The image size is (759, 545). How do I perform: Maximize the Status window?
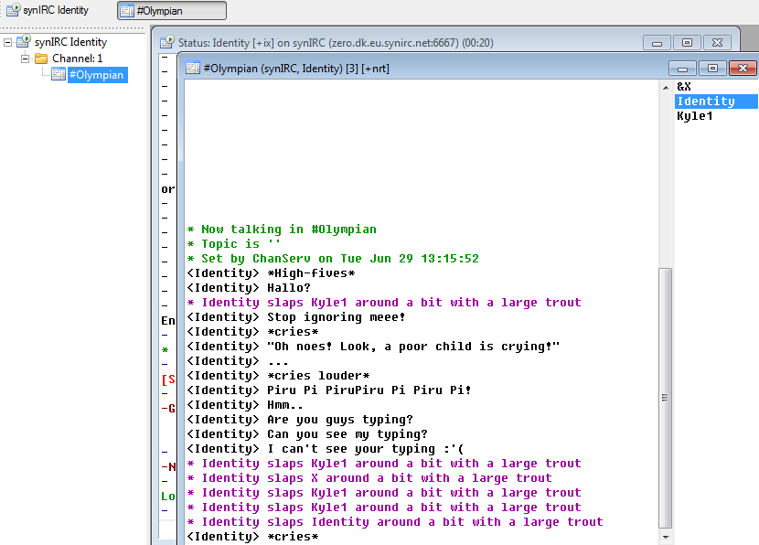(687, 43)
